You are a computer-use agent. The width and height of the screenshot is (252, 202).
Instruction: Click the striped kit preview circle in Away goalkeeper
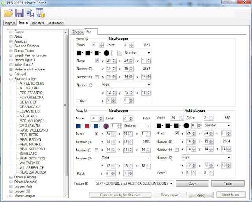point(106,126)
